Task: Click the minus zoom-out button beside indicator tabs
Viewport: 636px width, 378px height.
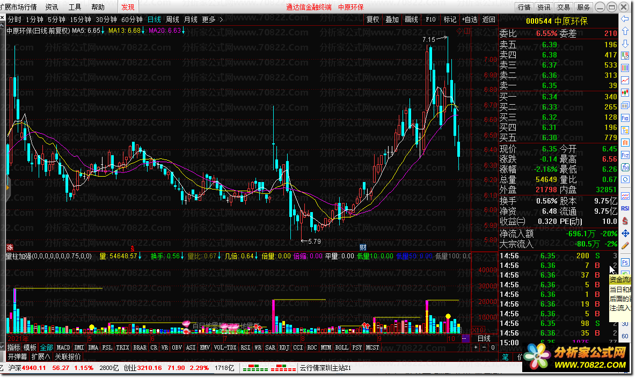Action: [484, 347]
